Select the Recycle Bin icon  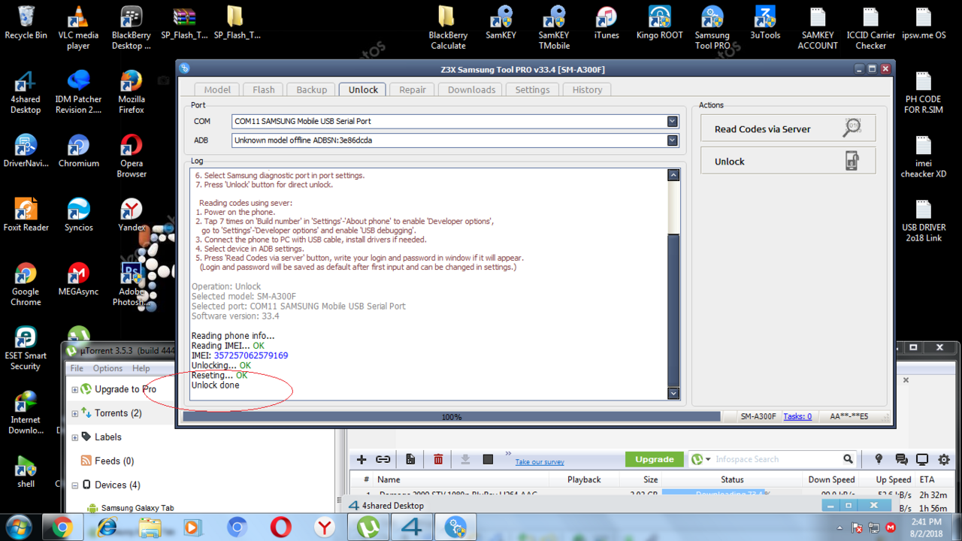pos(26,23)
